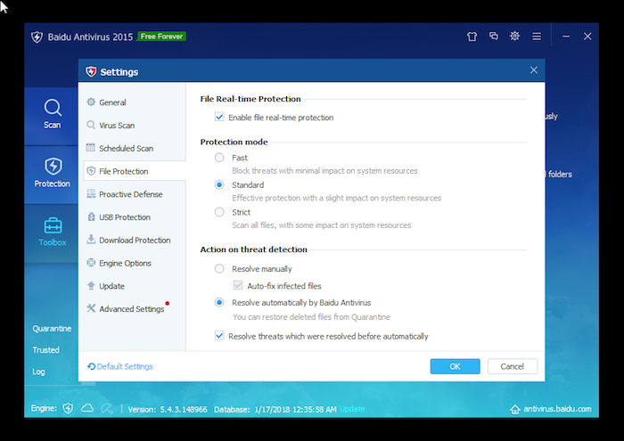624x441 pixels.
Task: Select the Strict protection mode
Action: [x=219, y=212]
